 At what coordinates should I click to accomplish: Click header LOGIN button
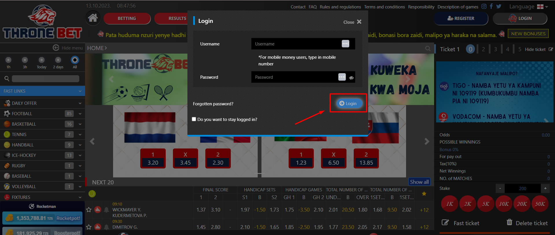pos(520,19)
